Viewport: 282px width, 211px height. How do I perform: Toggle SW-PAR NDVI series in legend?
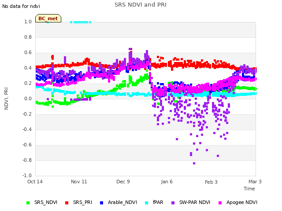[x=191, y=202]
